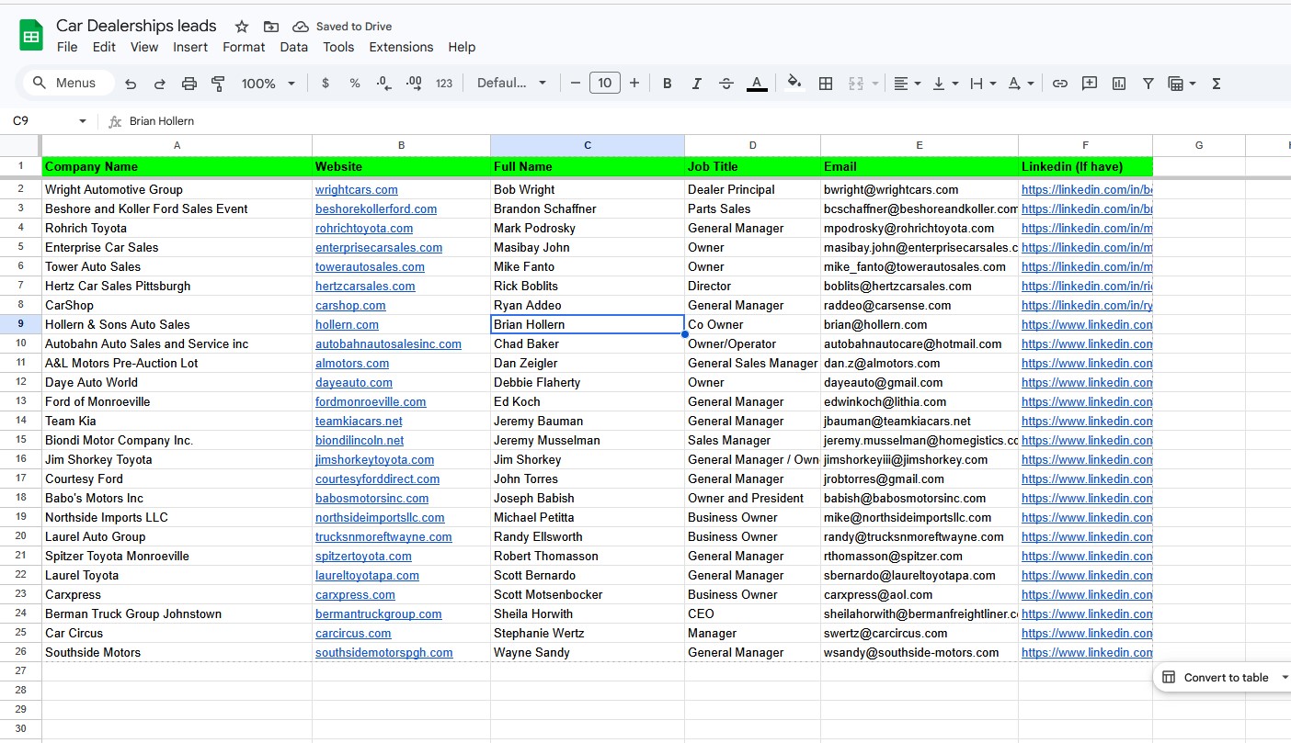The width and height of the screenshot is (1291, 743).
Task: Decrease decimal places icon
Action: click(x=384, y=84)
